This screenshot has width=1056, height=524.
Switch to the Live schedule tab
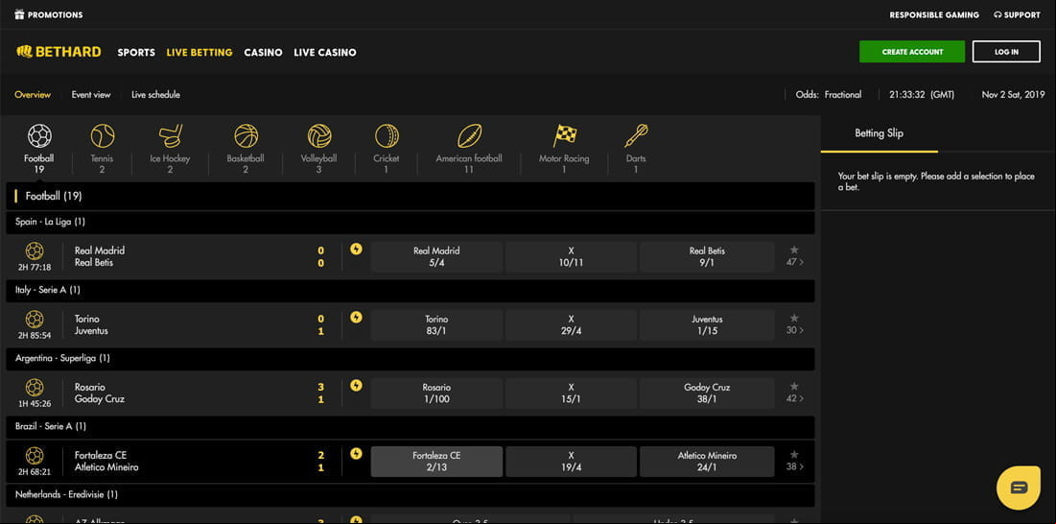[155, 95]
